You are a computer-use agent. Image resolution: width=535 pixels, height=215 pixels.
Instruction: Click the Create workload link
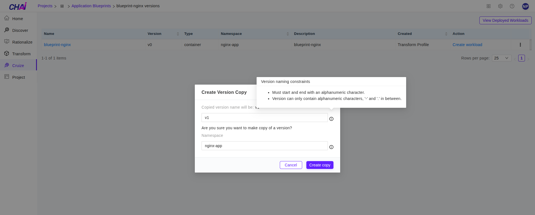point(467,45)
